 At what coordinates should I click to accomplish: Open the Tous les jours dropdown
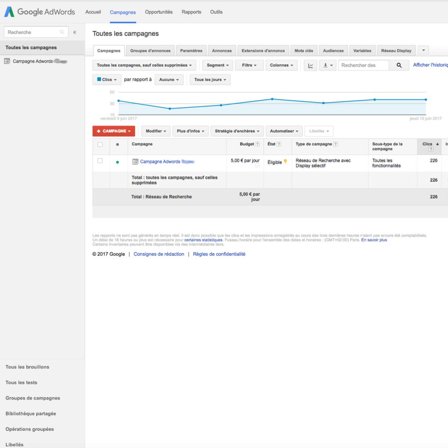[x=210, y=80]
